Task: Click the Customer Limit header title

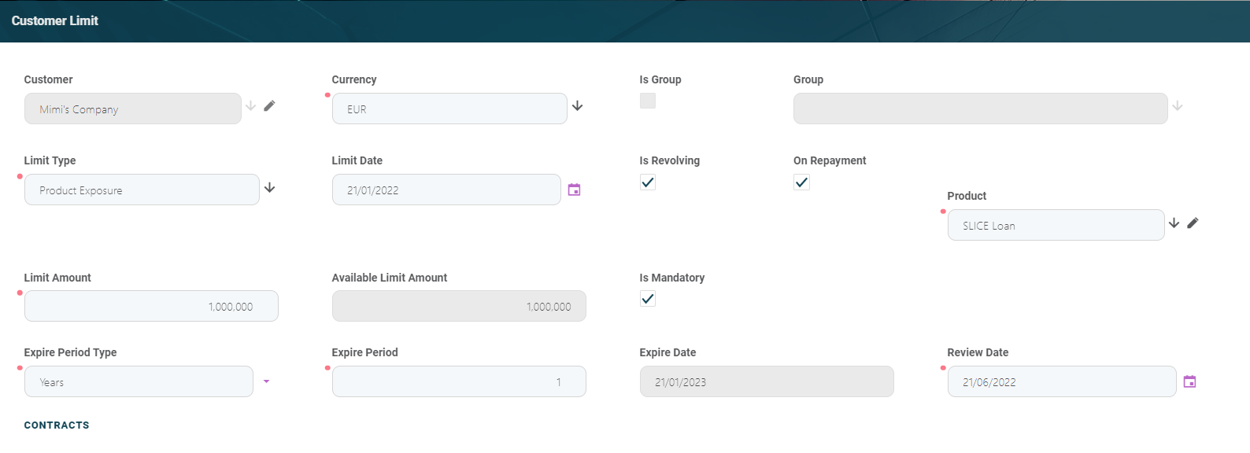Action: tap(55, 21)
